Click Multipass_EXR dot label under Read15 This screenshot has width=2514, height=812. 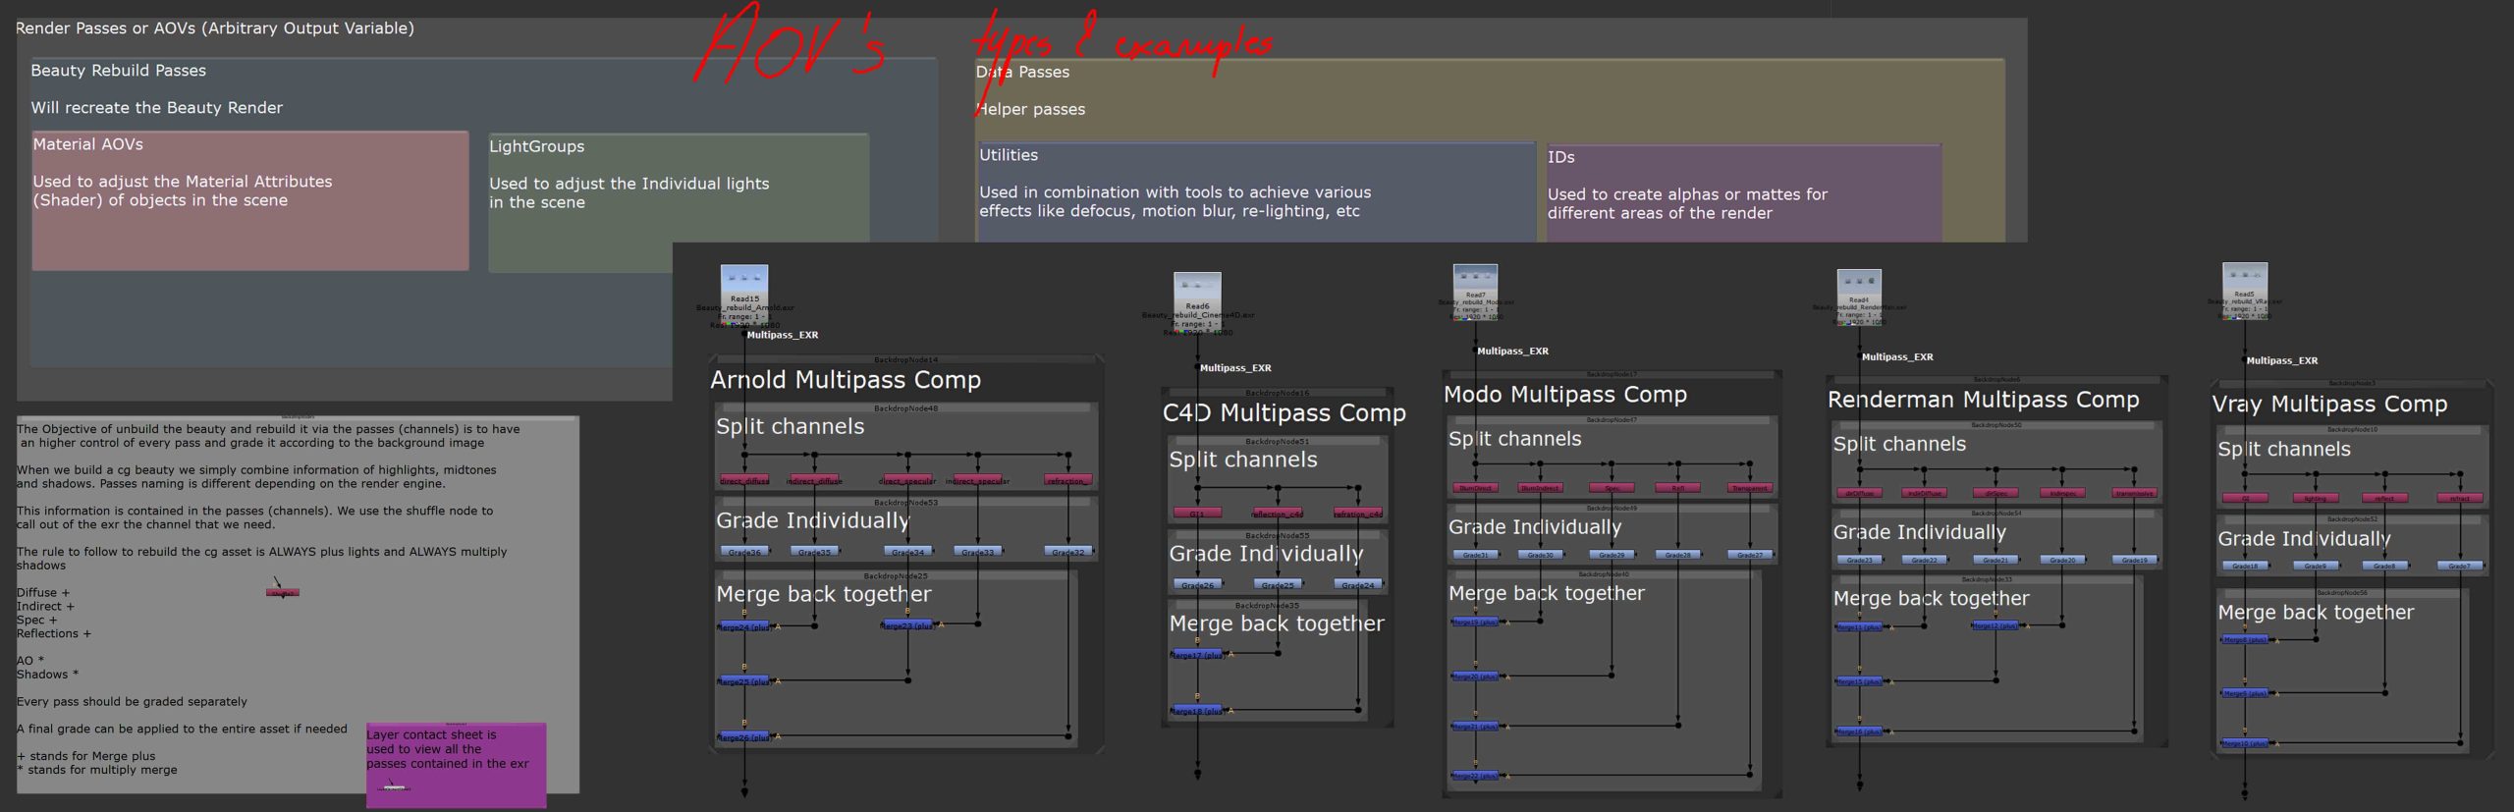tap(783, 335)
